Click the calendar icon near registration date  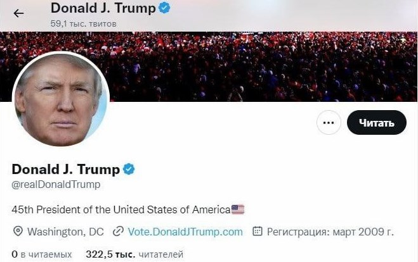click(258, 231)
